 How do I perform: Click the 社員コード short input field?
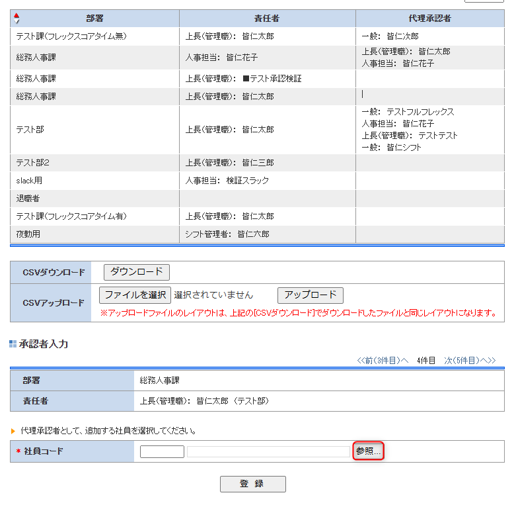(x=162, y=451)
